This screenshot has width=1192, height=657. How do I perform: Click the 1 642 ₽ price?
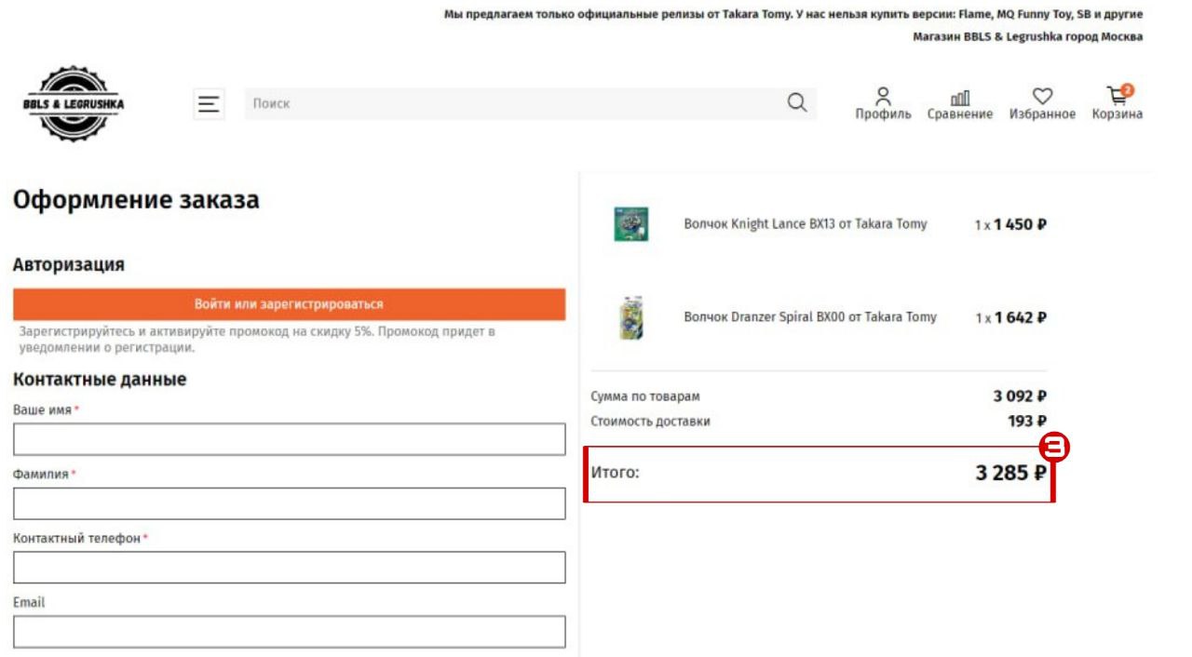click(1020, 317)
